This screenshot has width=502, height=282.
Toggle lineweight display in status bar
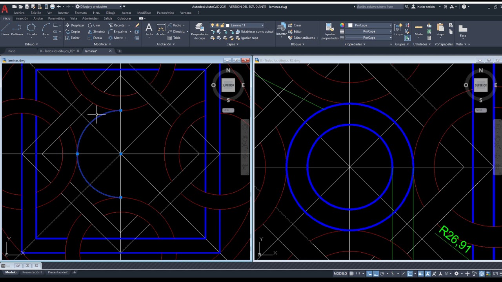(x=420, y=273)
